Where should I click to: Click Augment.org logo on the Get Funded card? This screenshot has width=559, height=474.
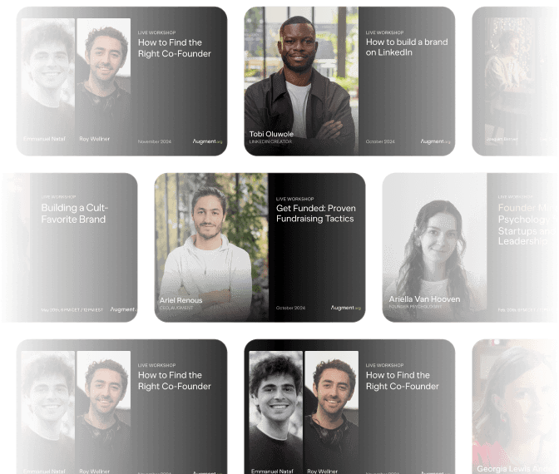346,308
